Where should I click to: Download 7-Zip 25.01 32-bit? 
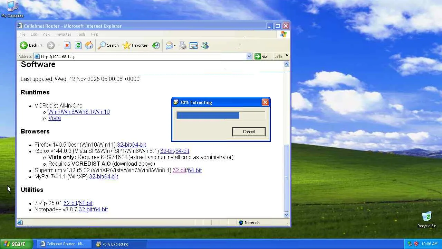[70, 203]
